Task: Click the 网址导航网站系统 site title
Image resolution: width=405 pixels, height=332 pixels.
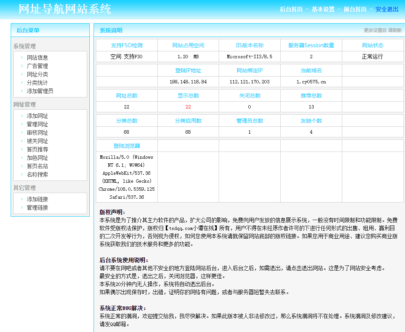Action: pos(65,9)
